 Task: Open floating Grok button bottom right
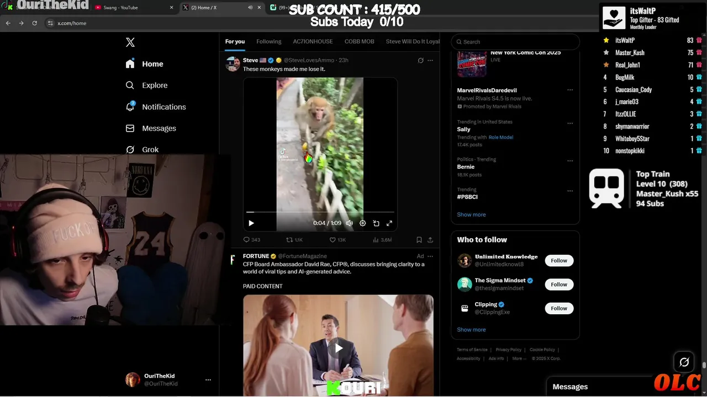pyautogui.click(x=684, y=362)
